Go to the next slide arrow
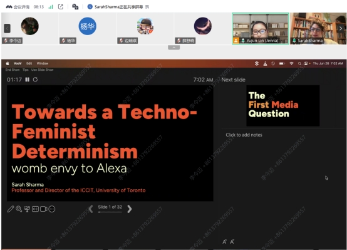Viewport: 347px width, 250px height. tap(130, 209)
